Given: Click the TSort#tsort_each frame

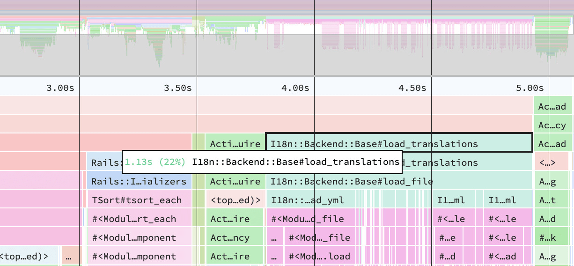Looking at the screenshot, I should coord(139,199).
